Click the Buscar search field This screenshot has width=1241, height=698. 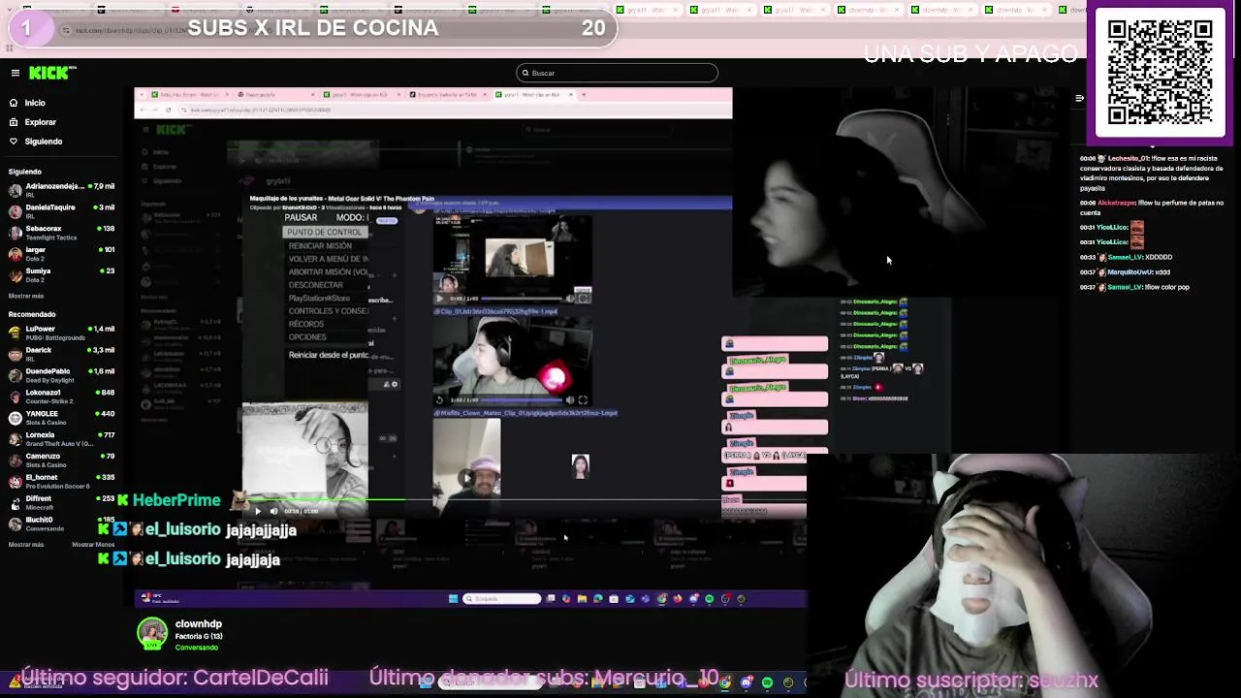click(x=618, y=73)
